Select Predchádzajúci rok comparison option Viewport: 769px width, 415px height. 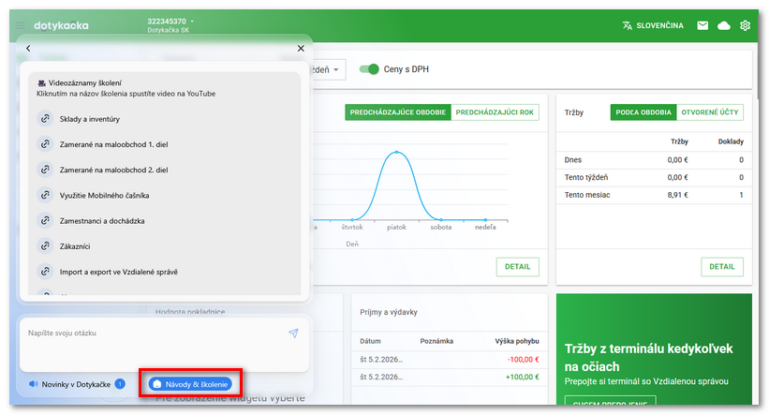point(495,112)
